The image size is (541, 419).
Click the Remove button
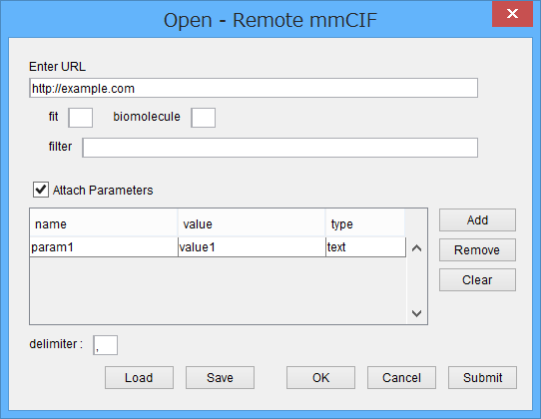[x=477, y=250]
